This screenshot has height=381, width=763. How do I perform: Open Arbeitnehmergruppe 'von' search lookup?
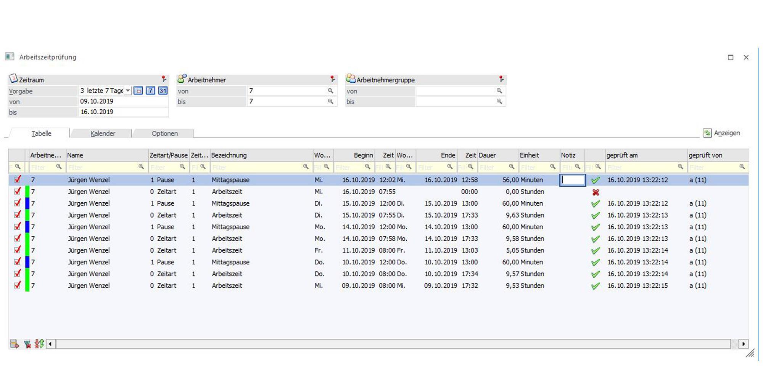point(499,91)
